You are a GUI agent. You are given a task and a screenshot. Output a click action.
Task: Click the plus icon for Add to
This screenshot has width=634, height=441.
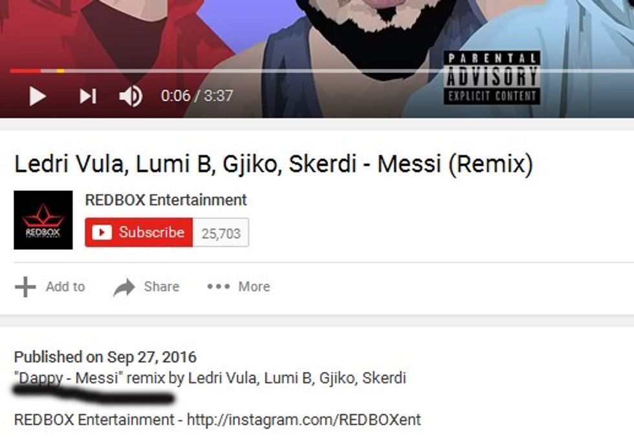pyautogui.click(x=25, y=287)
